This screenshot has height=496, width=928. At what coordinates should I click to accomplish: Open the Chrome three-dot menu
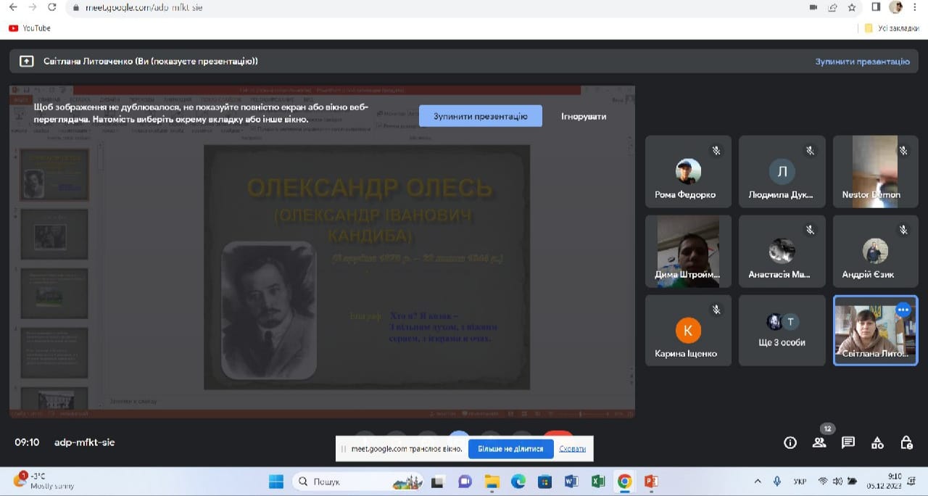tap(916, 7)
